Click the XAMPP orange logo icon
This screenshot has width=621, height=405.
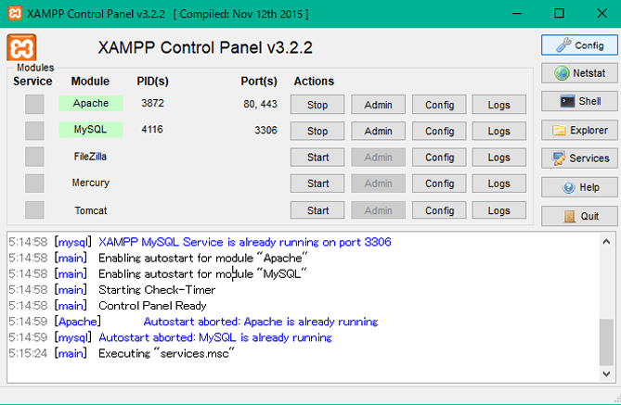(22, 47)
